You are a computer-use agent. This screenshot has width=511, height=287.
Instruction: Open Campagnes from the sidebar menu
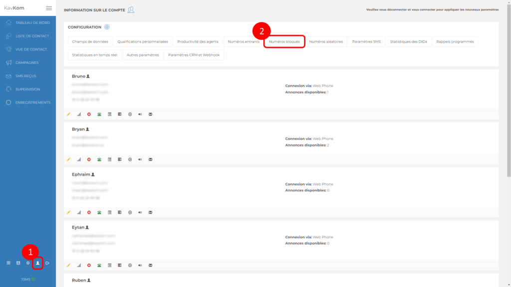[27, 63]
